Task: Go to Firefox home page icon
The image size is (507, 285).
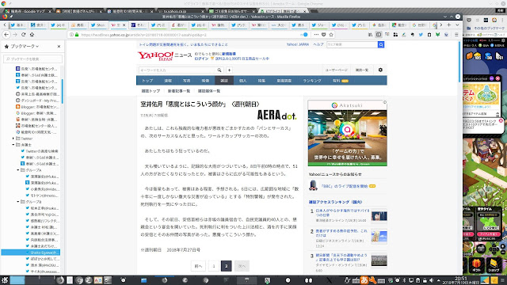Action: click(32, 35)
